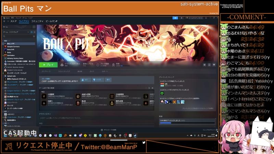Click the notification bell icon in title bar
Image resolution: width=274 pixels, height=154 pixels.
click(182, 18)
